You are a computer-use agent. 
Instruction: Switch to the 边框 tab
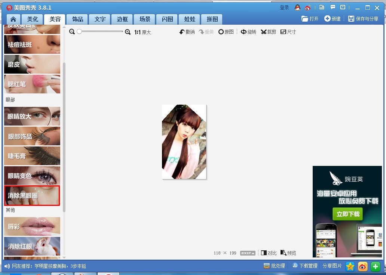pyautogui.click(x=122, y=19)
